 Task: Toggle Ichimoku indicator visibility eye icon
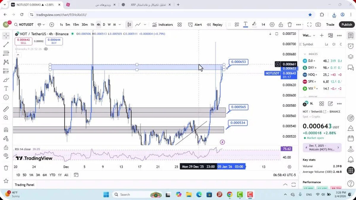46,49
